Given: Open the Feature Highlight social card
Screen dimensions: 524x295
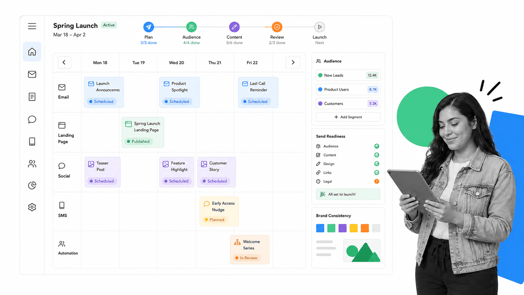Looking at the screenshot, I should [x=177, y=172].
